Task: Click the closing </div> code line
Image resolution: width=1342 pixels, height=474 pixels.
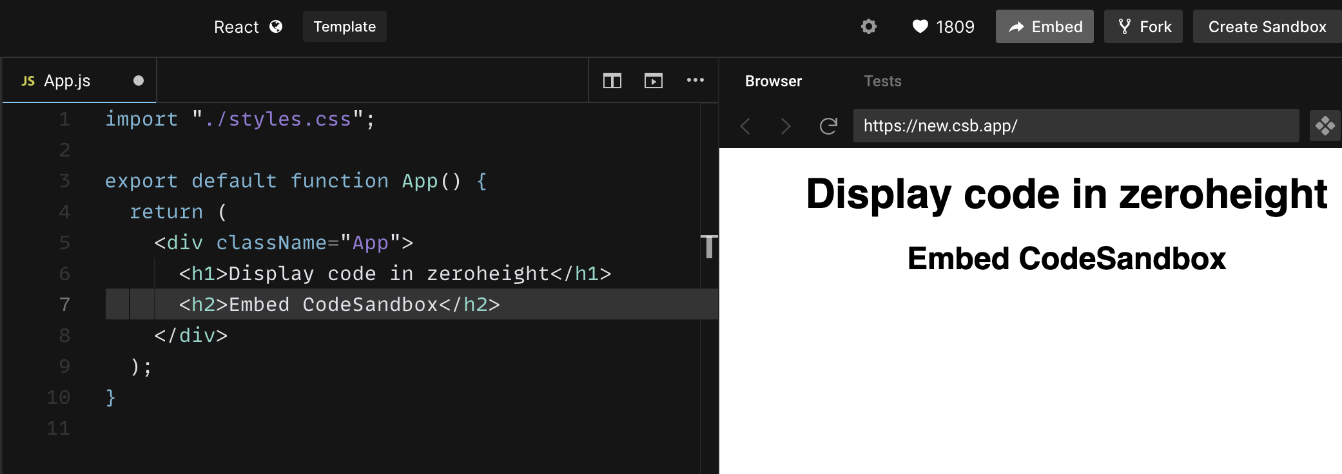Action: (191, 336)
